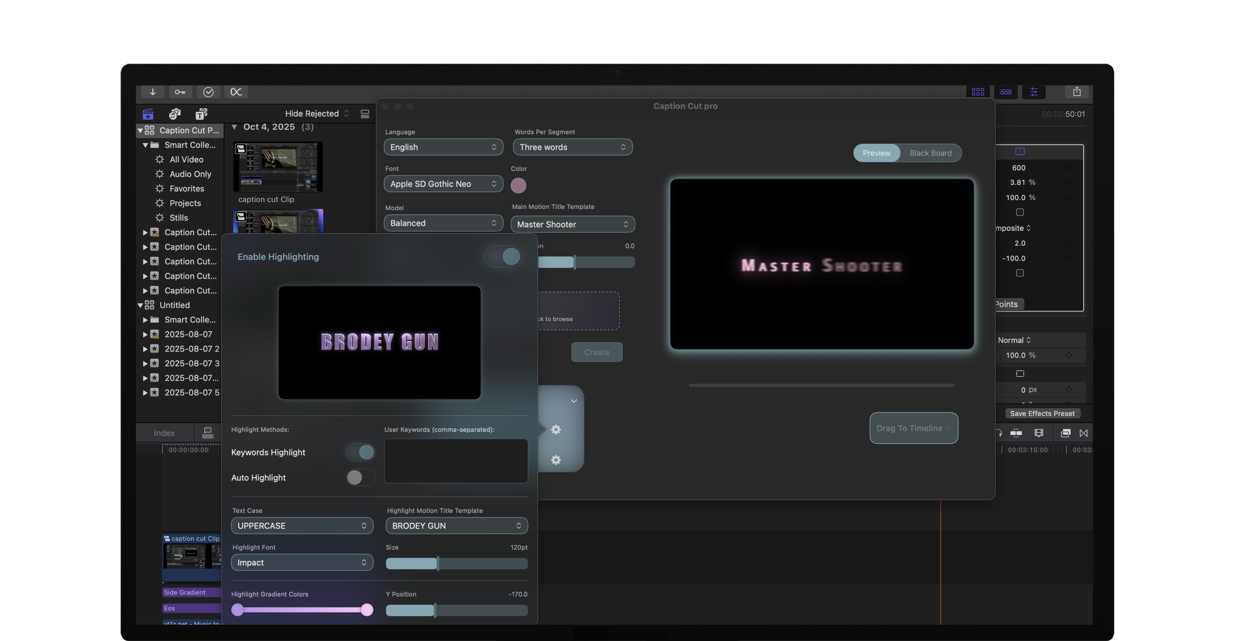Turn off Enable Highlighting switch
The height and width of the screenshot is (641, 1242).
pyautogui.click(x=503, y=257)
